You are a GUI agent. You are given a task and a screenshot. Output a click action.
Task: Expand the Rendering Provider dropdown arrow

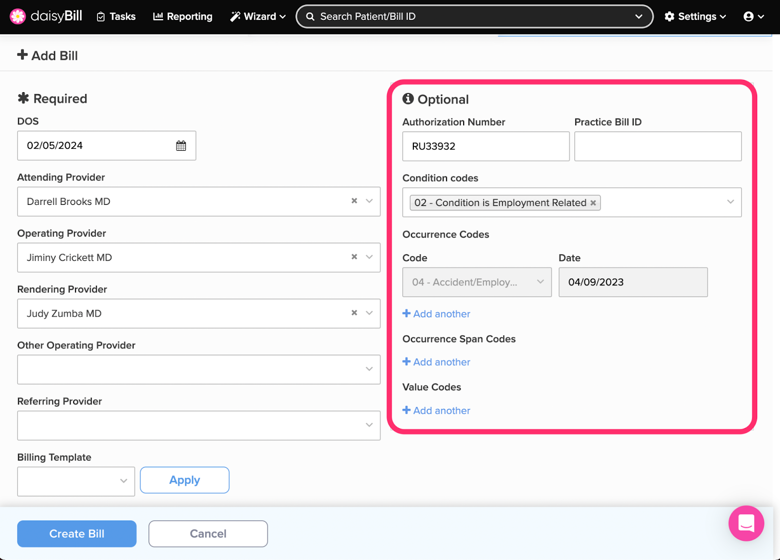click(x=370, y=313)
